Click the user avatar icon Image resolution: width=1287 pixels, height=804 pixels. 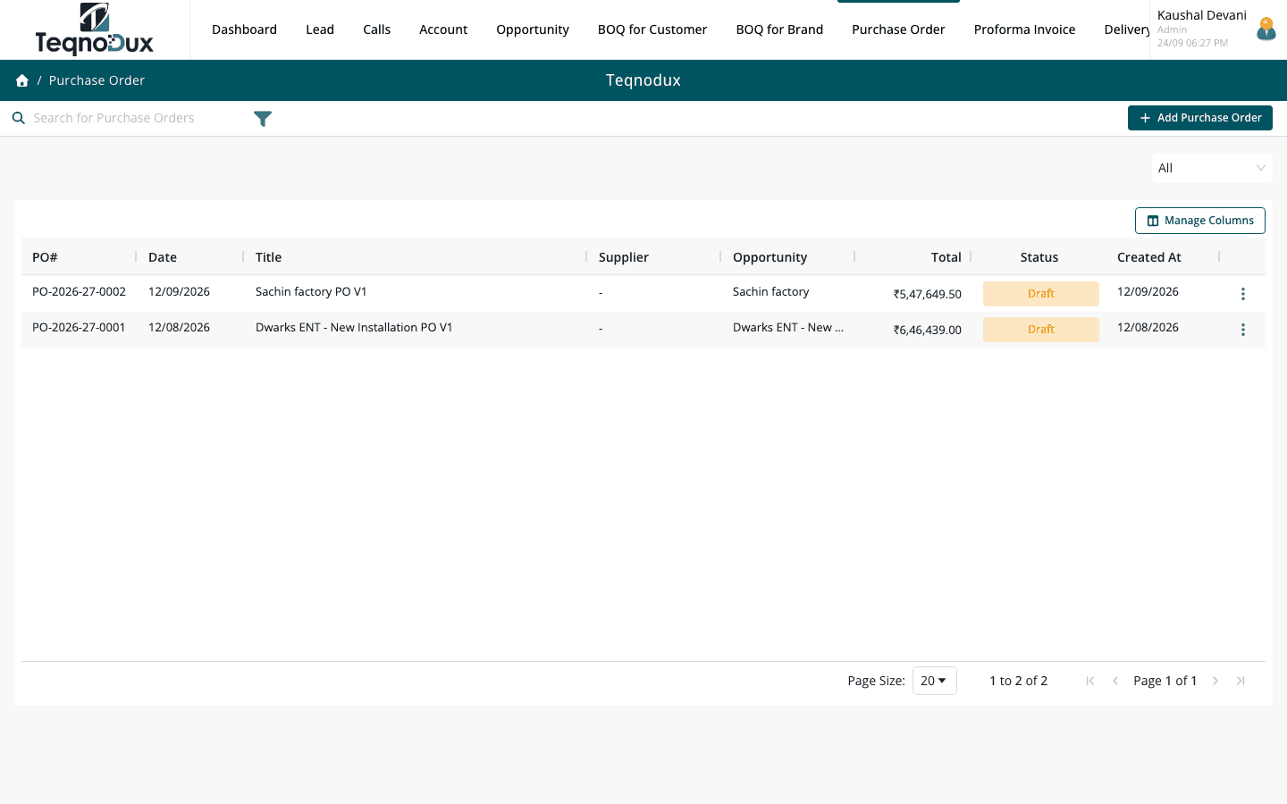coord(1266,29)
